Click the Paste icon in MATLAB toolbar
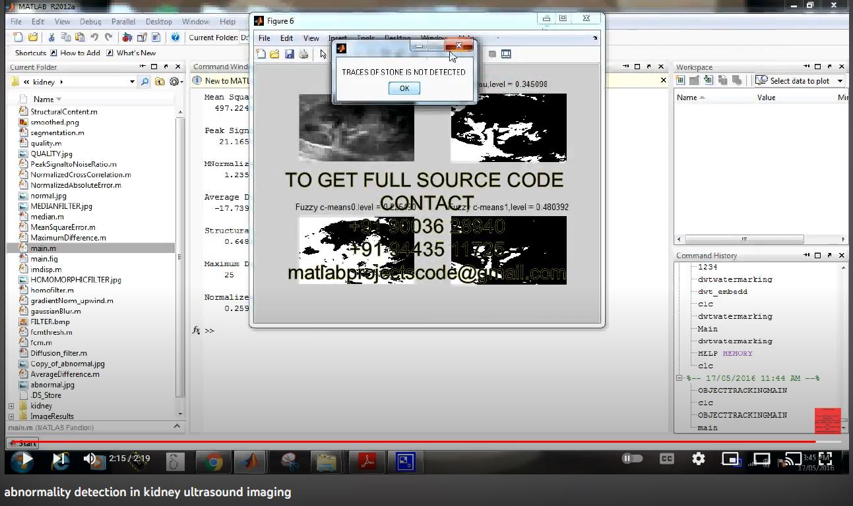853x506 pixels. click(80, 38)
